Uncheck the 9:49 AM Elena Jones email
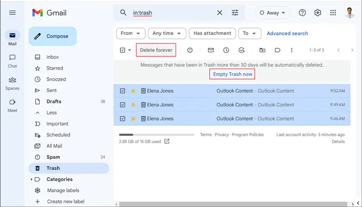This screenshot has height=207, width=362. 123,105
